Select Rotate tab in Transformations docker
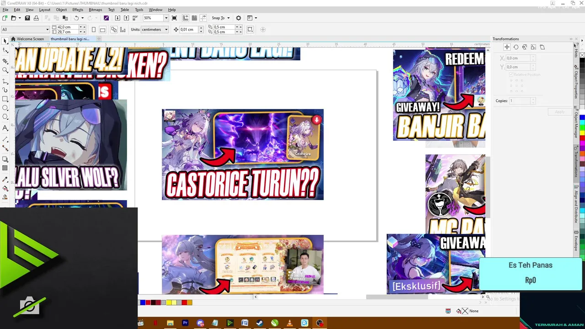Image resolution: width=585 pixels, height=329 pixels. tap(516, 47)
